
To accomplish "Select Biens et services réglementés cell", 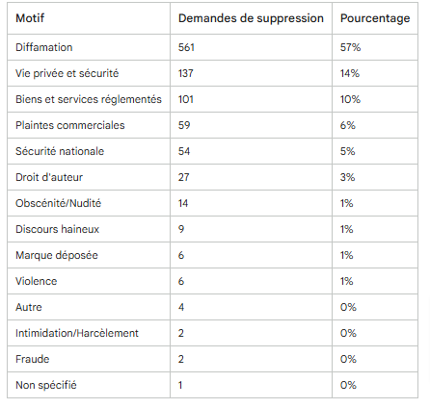I will (x=89, y=99).
